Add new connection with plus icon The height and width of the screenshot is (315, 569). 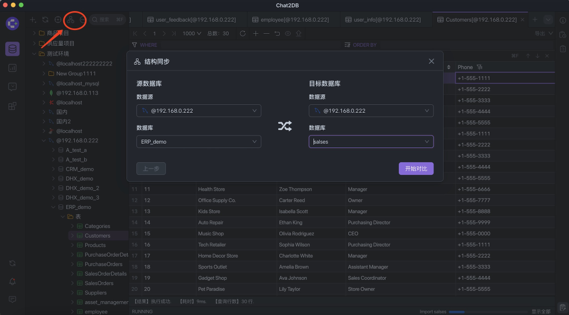pos(33,20)
